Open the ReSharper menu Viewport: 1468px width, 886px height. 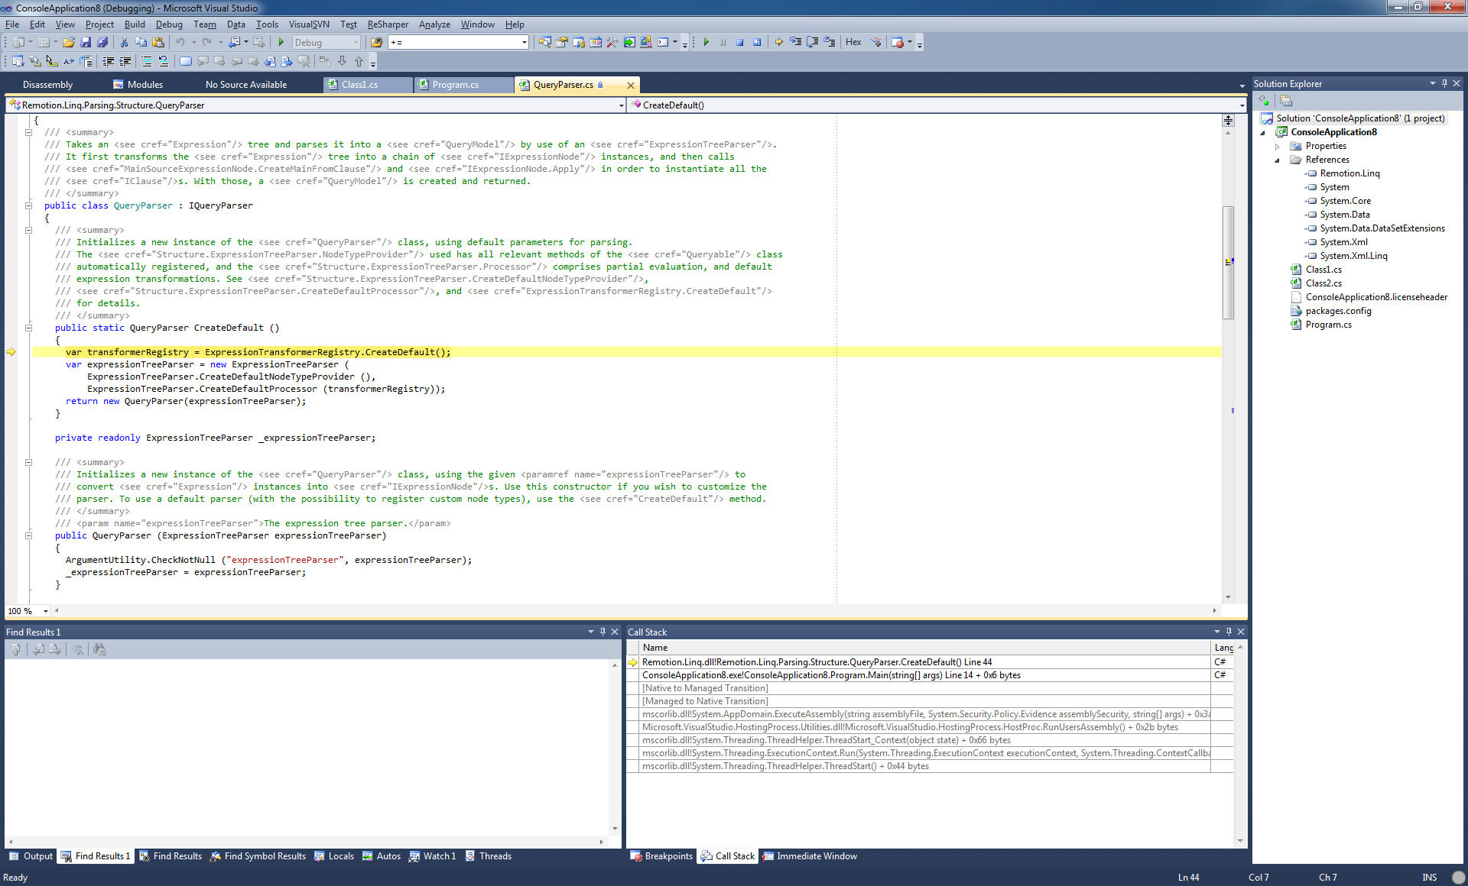pos(388,24)
